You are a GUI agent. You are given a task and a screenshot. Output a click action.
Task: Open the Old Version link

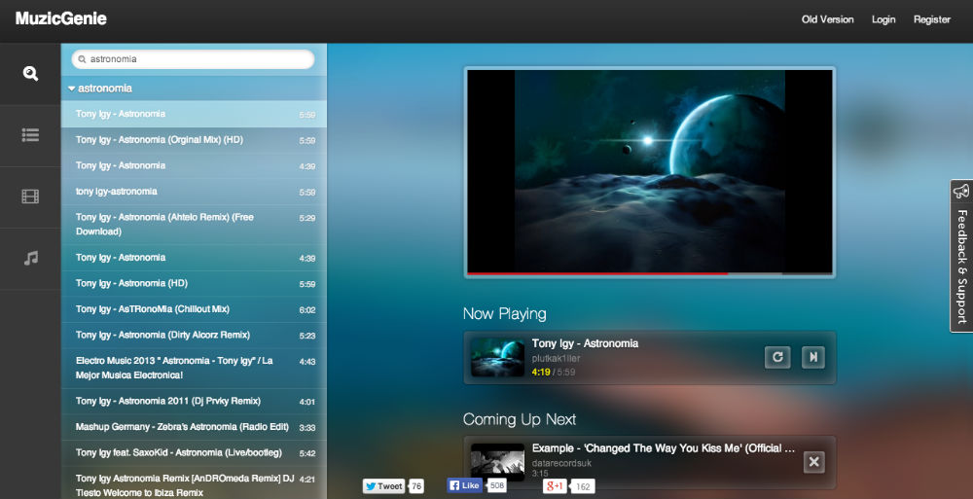point(827,19)
